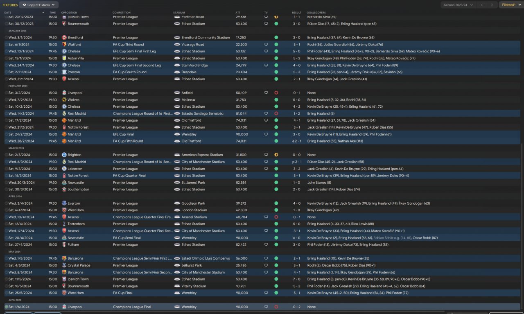Tick the row selector for Wed, 1/5/2024
The height and width of the screenshot is (314, 524).
[6, 258]
